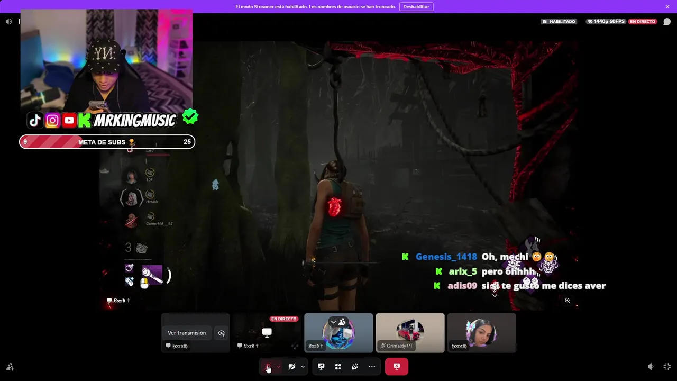Image resolution: width=677 pixels, height=381 pixels.
Task: Click Ver transmisión on Hxrath tile
Action: pyautogui.click(x=187, y=333)
